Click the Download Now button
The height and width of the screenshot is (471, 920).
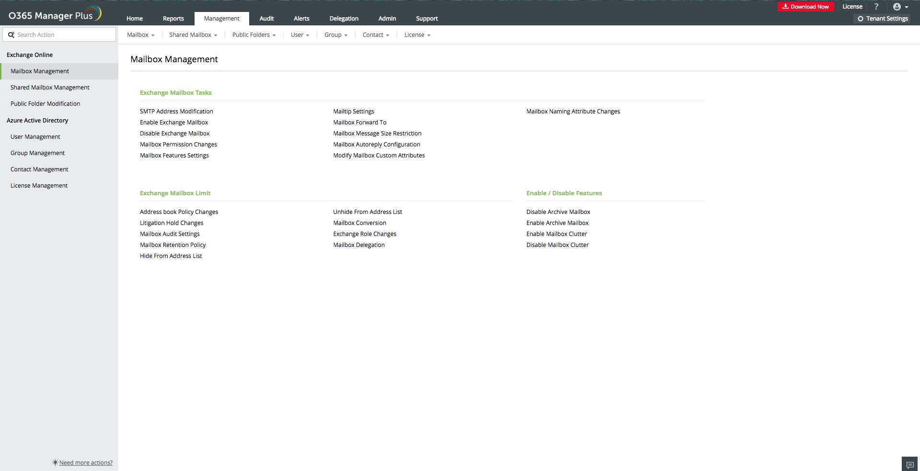tap(805, 7)
